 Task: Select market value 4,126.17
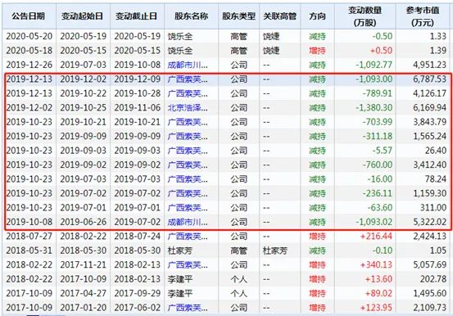(x=429, y=93)
